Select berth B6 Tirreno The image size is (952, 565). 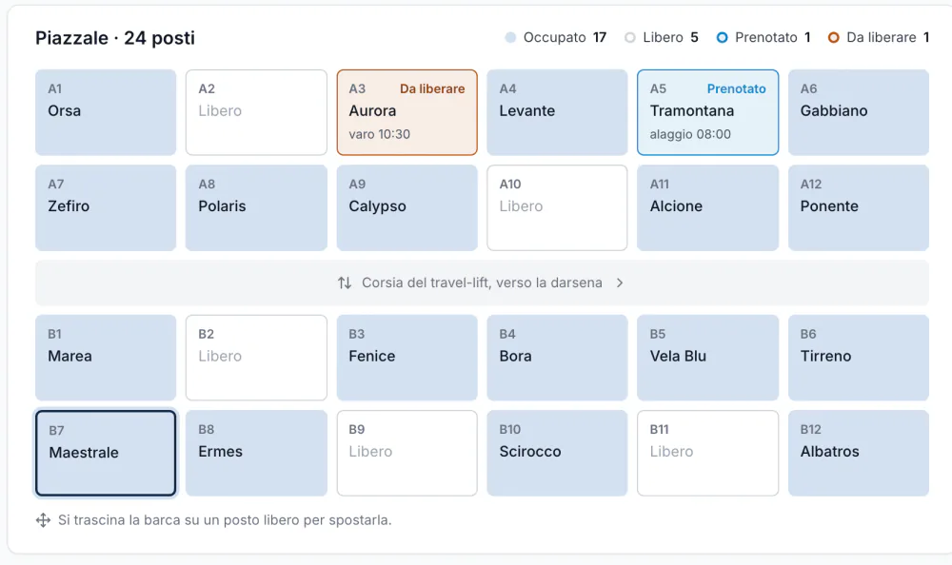(x=859, y=358)
